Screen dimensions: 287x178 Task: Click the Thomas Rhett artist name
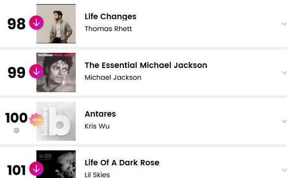point(108,29)
